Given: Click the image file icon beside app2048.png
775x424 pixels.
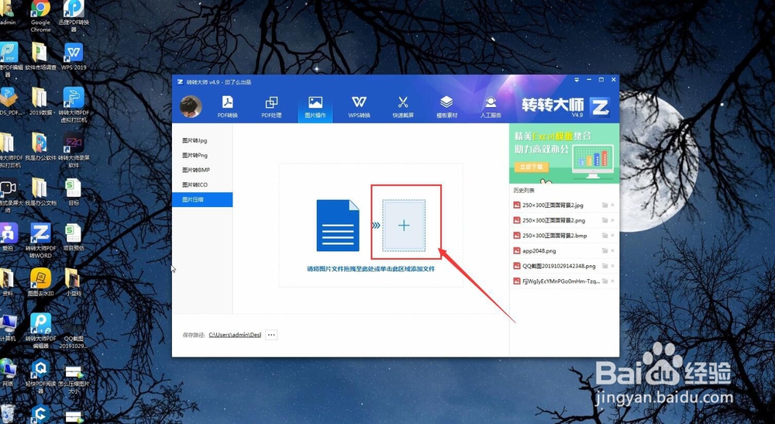Looking at the screenshot, I should (x=516, y=251).
